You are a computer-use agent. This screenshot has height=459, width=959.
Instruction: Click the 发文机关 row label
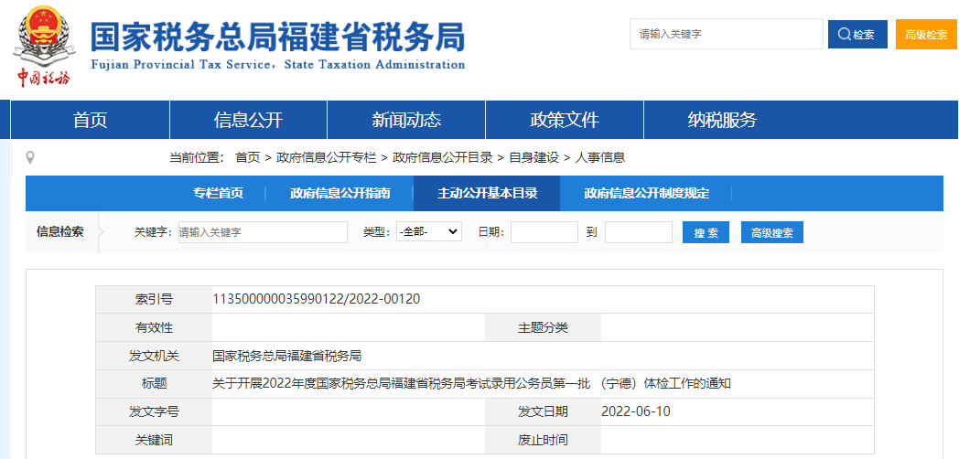click(x=154, y=356)
